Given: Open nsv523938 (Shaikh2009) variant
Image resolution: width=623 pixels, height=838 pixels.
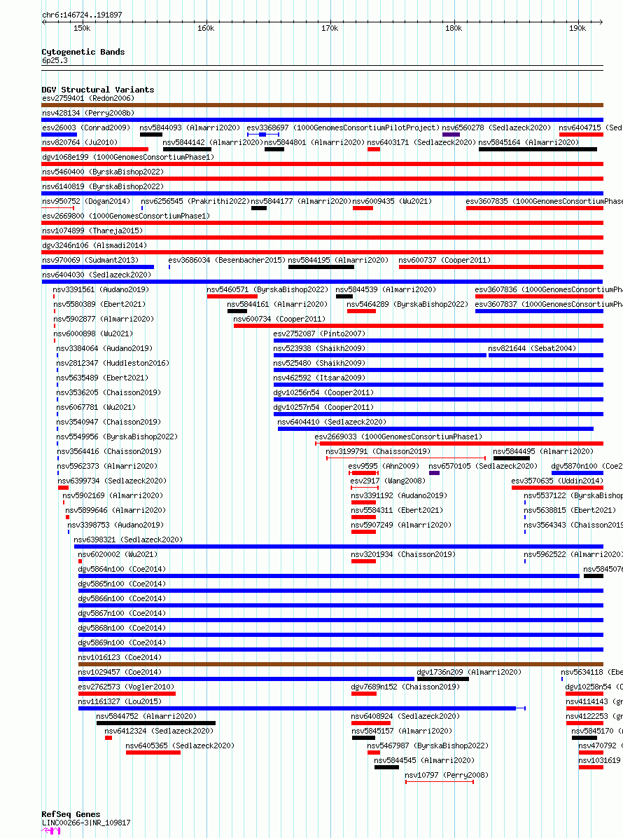Looking at the screenshot, I should pyautogui.click(x=319, y=348).
